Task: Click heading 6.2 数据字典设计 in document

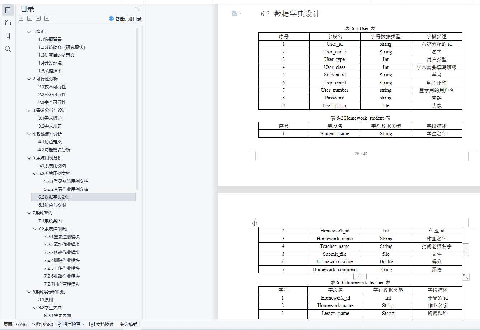Action: tap(290, 14)
